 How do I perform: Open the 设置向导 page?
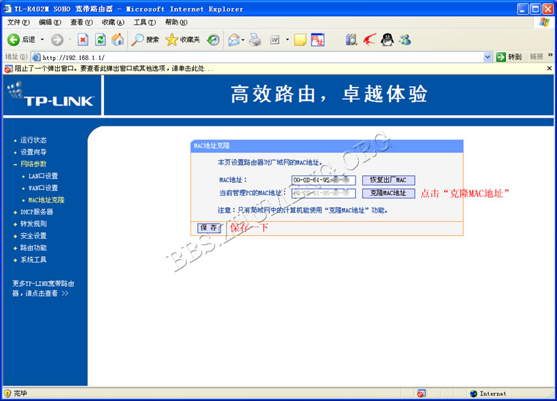click(33, 152)
